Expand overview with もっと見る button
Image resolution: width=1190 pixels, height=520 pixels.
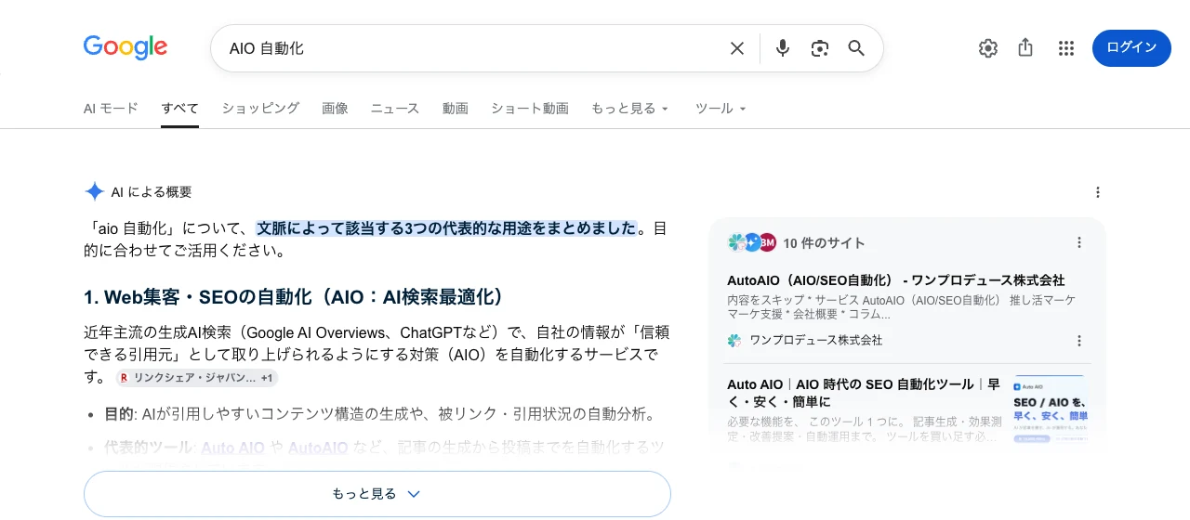tap(377, 494)
